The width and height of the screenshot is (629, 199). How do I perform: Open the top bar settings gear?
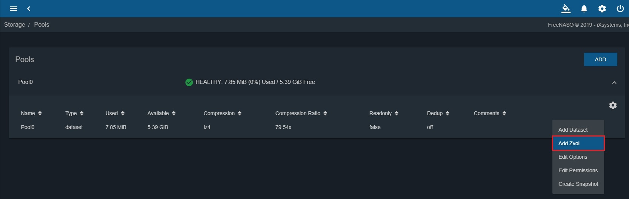point(602,9)
